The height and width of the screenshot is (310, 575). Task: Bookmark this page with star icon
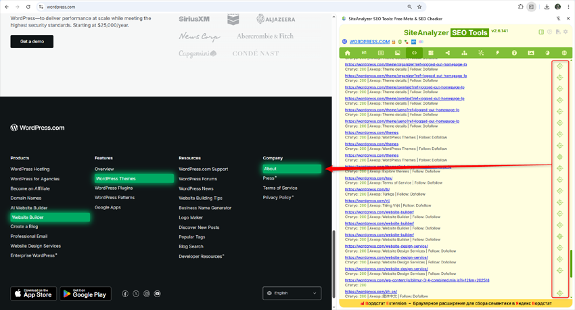coord(419,7)
